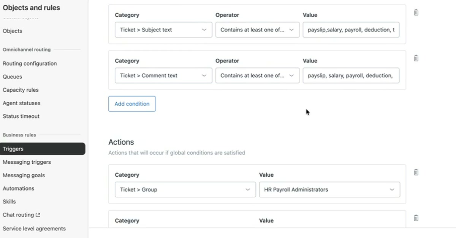456x238 pixels.
Task: Open Objects in the sidebar
Action: tap(13, 31)
